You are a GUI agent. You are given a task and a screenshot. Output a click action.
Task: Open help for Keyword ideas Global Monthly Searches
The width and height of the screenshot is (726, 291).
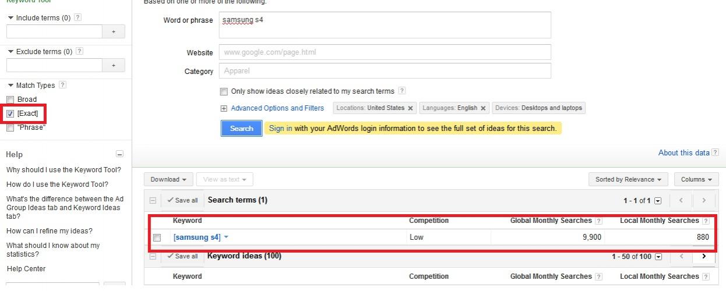click(598, 276)
